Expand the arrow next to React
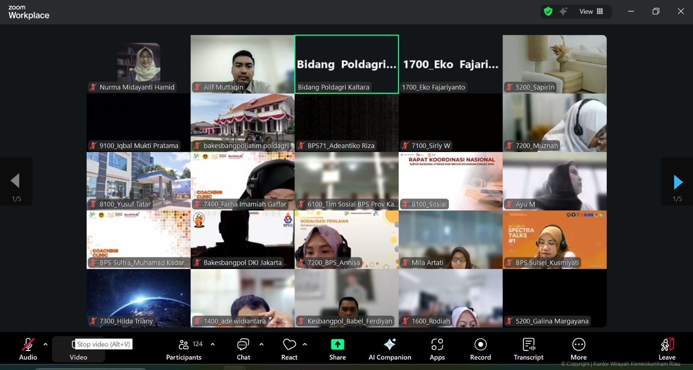693x370 pixels. (305, 344)
